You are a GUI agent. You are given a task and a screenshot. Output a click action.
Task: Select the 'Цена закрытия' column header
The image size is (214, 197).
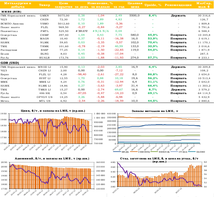click(63, 5)
